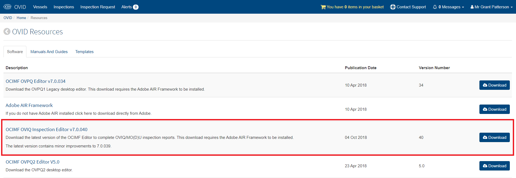Click version number 34 cell

click(421, 85)
